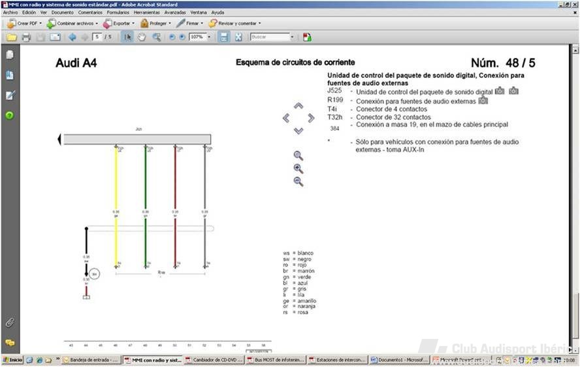Click the 'J525' legend entry

(334, 90)
